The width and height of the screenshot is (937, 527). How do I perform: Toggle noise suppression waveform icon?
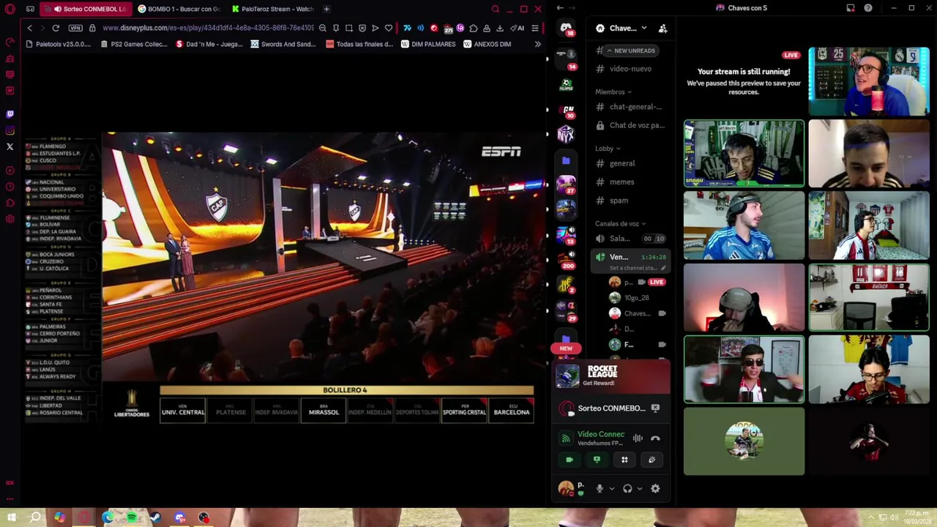638,438
